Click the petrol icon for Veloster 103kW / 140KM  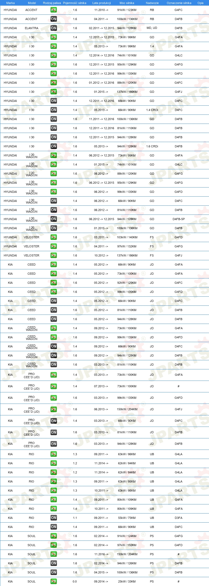click(53, 237)
